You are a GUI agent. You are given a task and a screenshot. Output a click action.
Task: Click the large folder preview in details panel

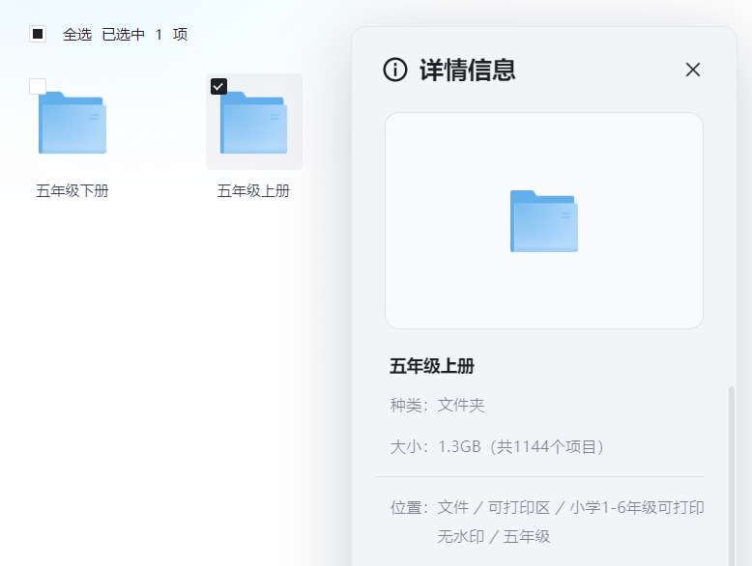(x=543, y=221)
